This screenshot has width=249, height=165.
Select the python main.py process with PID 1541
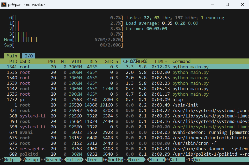coord(104,67)
